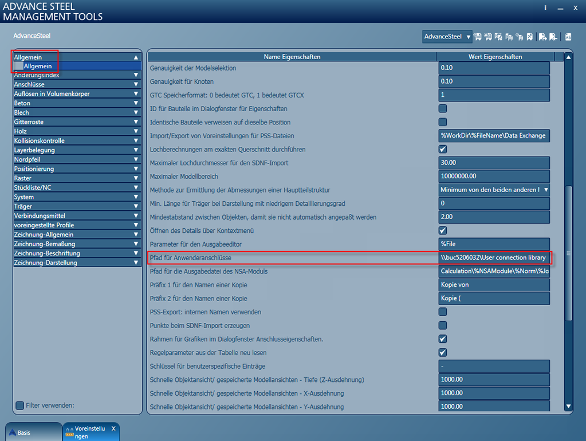Switch to the Basis tab

[34, 432]
